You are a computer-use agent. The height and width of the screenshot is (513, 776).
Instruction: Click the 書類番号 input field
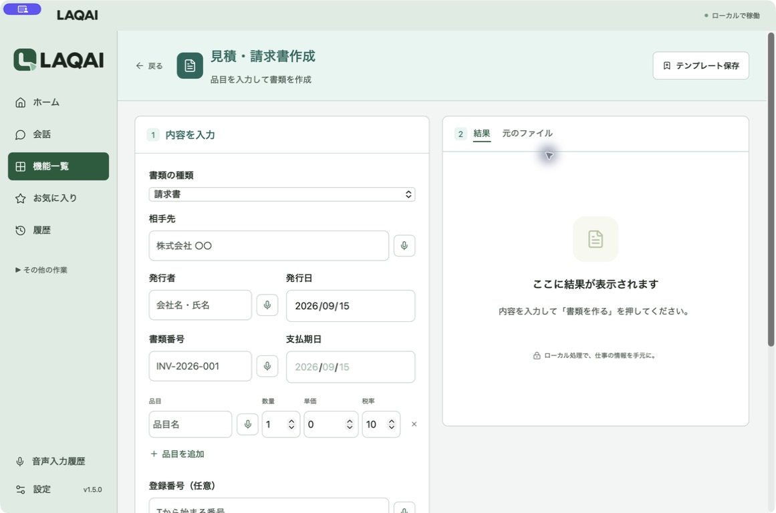click(x=201, y=366)
